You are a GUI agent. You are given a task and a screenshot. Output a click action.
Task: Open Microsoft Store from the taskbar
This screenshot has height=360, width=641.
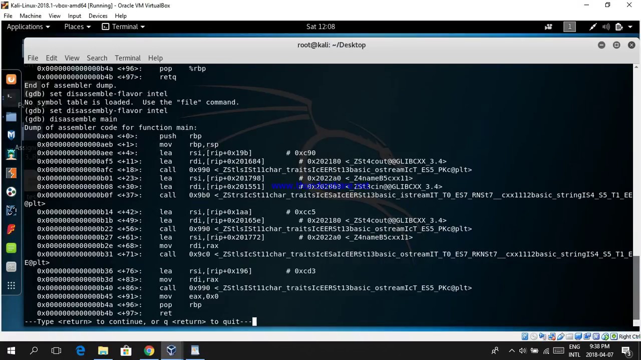(x=126, y=351)
